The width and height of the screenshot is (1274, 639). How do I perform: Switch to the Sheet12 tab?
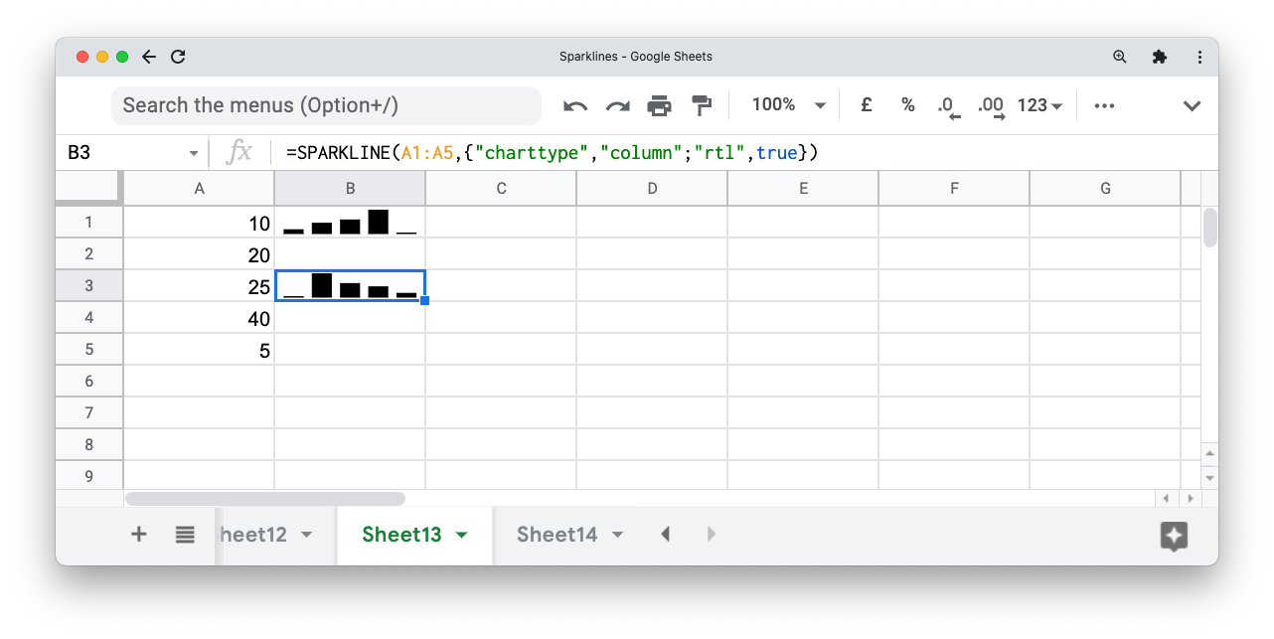(x=253, y=534)
